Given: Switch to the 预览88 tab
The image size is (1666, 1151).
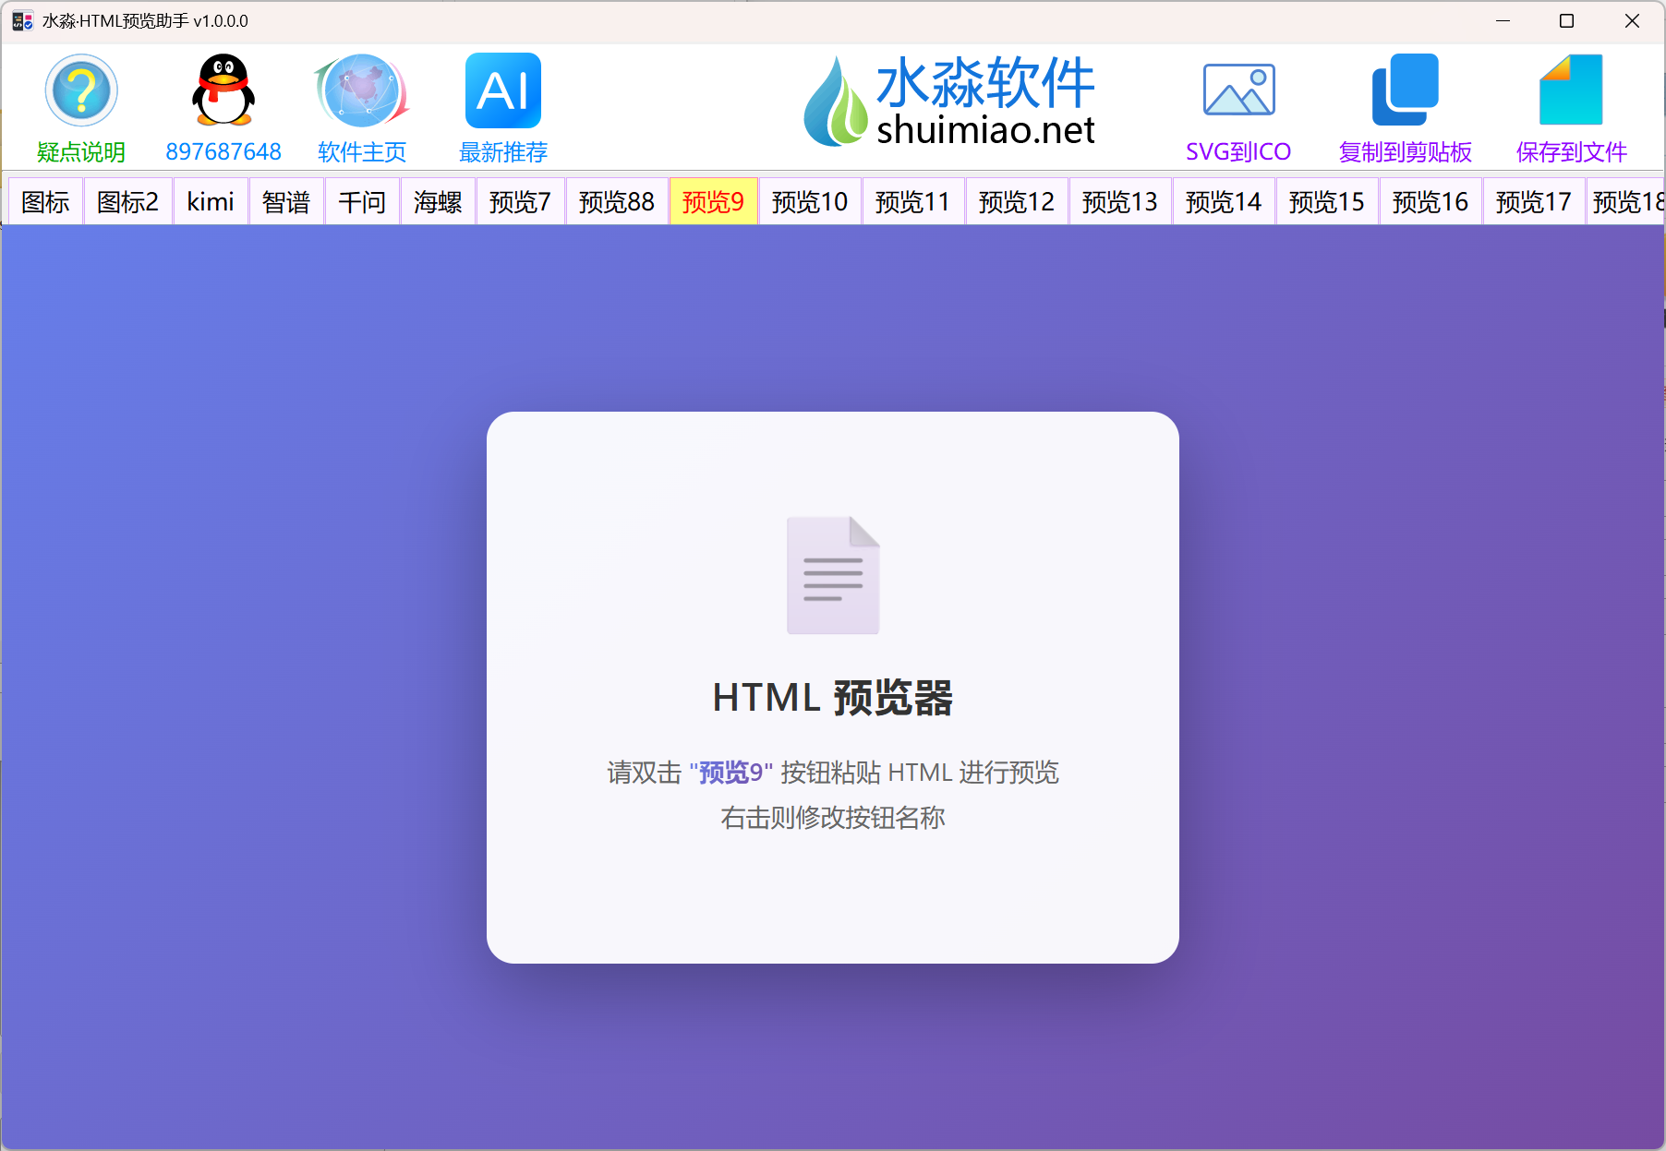Looking at the screenshot, I should tap(615, 201).
